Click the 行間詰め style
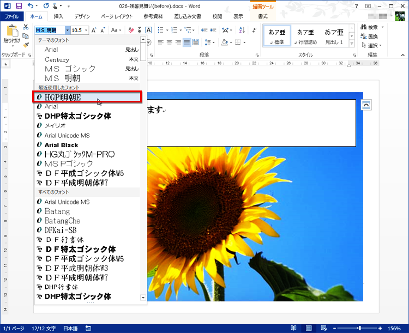409x333 pixels. click(305, 37)
